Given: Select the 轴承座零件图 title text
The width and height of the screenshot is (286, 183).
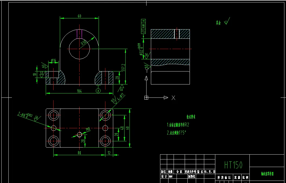Looking at the screenshot, I should click(x=267, y=174).
